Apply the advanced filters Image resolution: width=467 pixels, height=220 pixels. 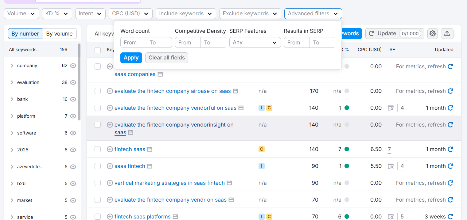point(131,58)
